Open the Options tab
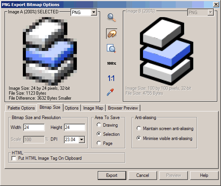This screenshot has height=186, width=221. [72, 108]
